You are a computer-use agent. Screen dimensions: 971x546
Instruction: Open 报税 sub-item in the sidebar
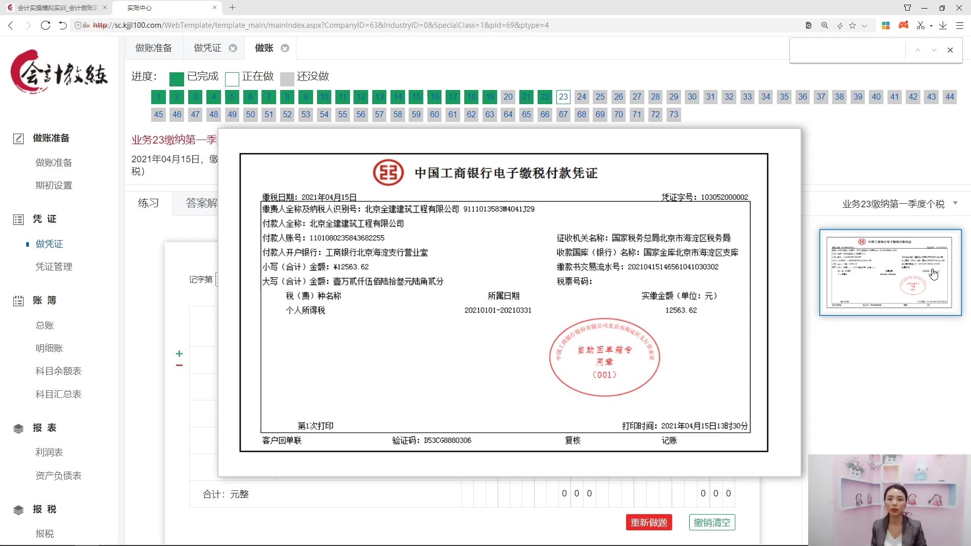45,534
